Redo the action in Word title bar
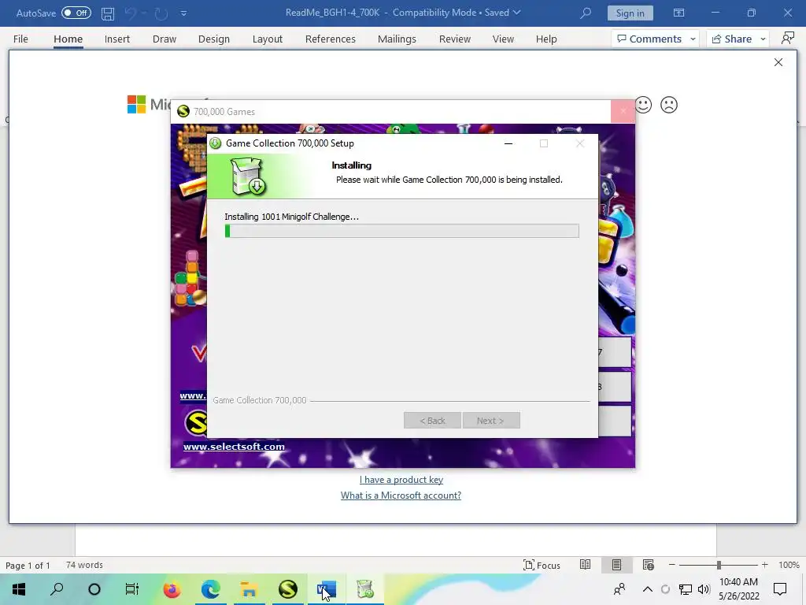 tap(161, 13)
